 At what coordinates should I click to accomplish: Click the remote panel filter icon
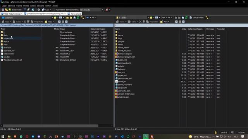[x=157, y=18]
